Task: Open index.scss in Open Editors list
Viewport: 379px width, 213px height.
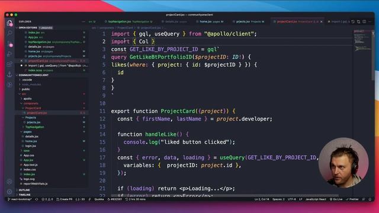Action: click(x=36, y=70)
